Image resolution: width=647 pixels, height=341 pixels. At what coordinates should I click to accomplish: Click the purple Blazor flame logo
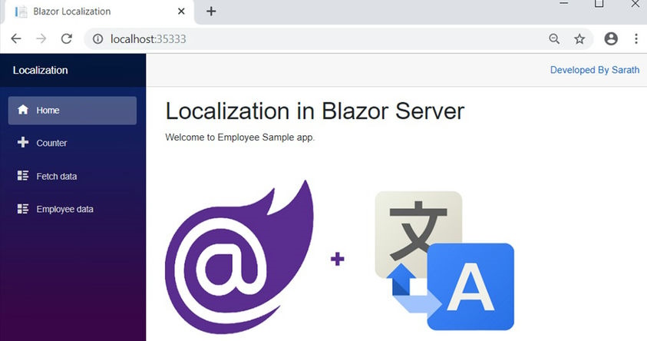(x=239, y=257)
